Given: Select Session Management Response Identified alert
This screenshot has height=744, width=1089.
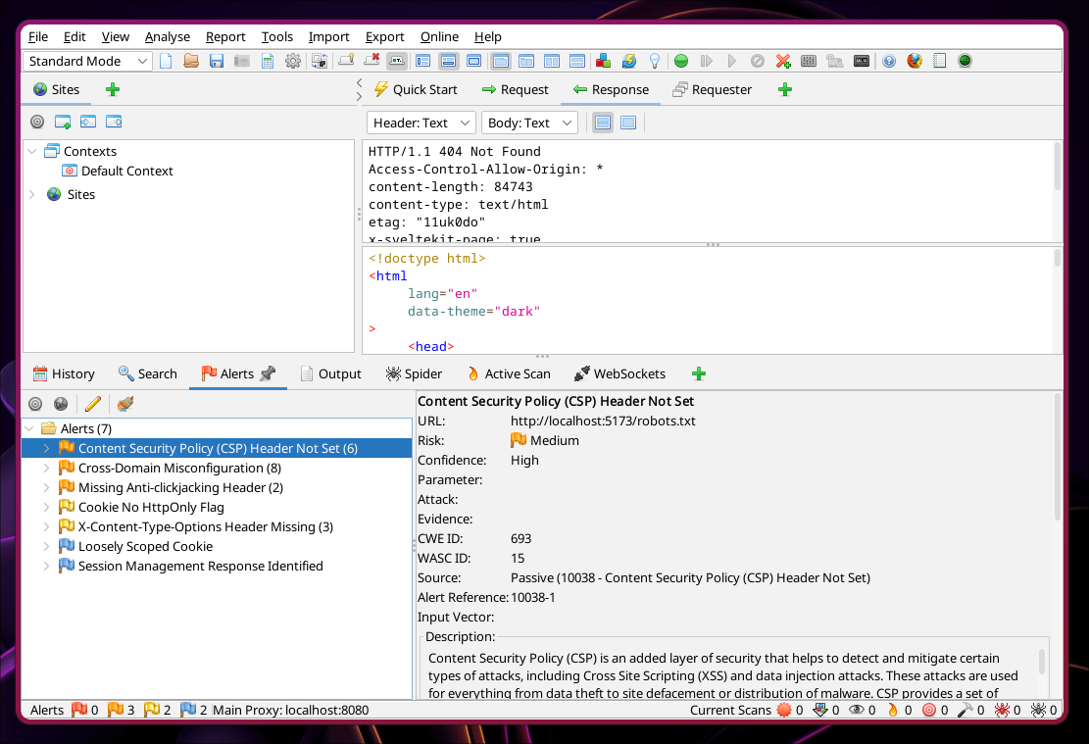Looking at the screenshot, I should [200, 567].
